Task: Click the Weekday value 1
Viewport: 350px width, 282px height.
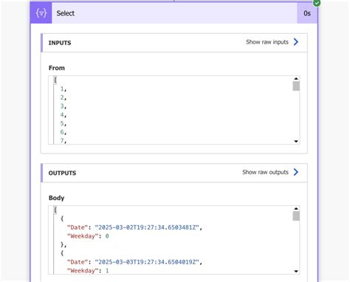Action: [x=107, y=270]
